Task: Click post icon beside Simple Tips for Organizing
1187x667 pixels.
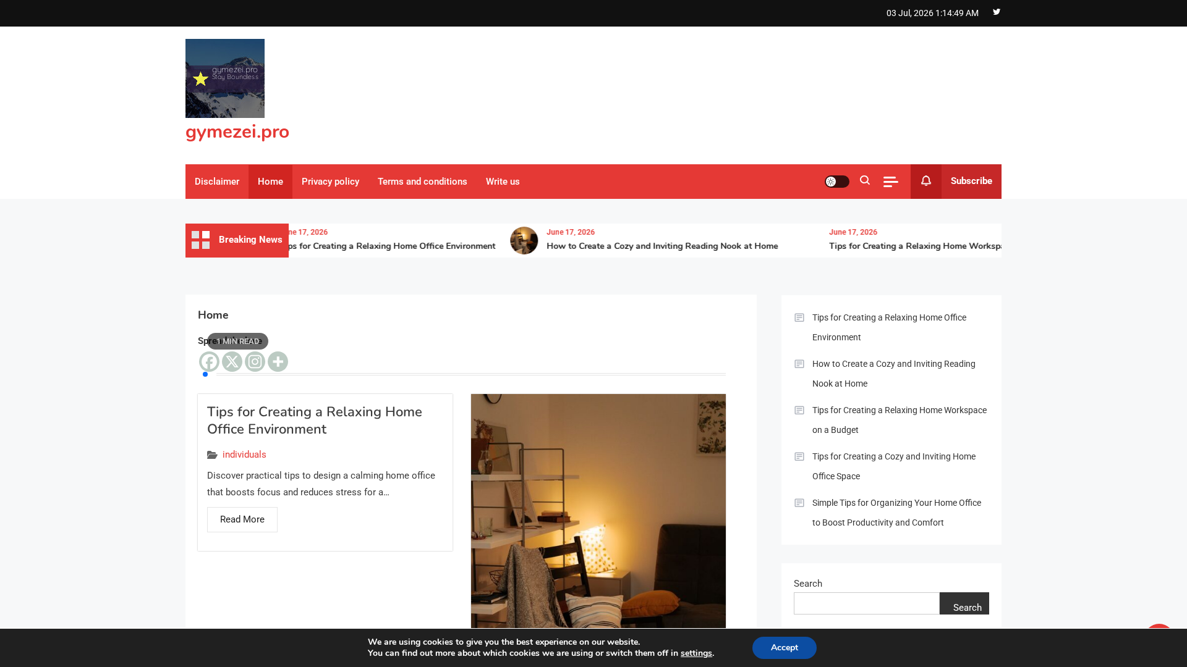Action: click(799, 503)
